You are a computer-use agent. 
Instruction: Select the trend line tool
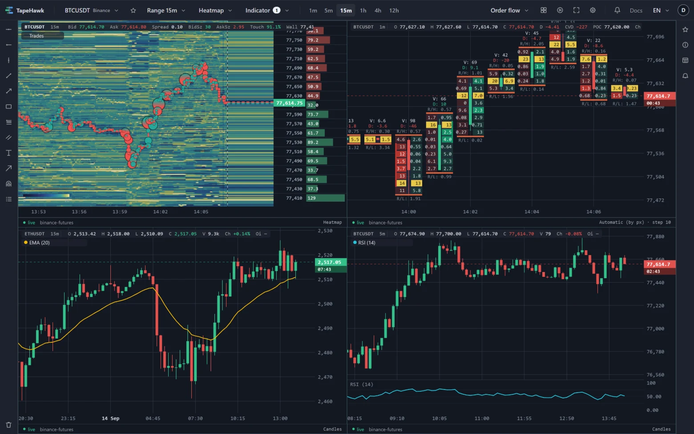(8, 76)
